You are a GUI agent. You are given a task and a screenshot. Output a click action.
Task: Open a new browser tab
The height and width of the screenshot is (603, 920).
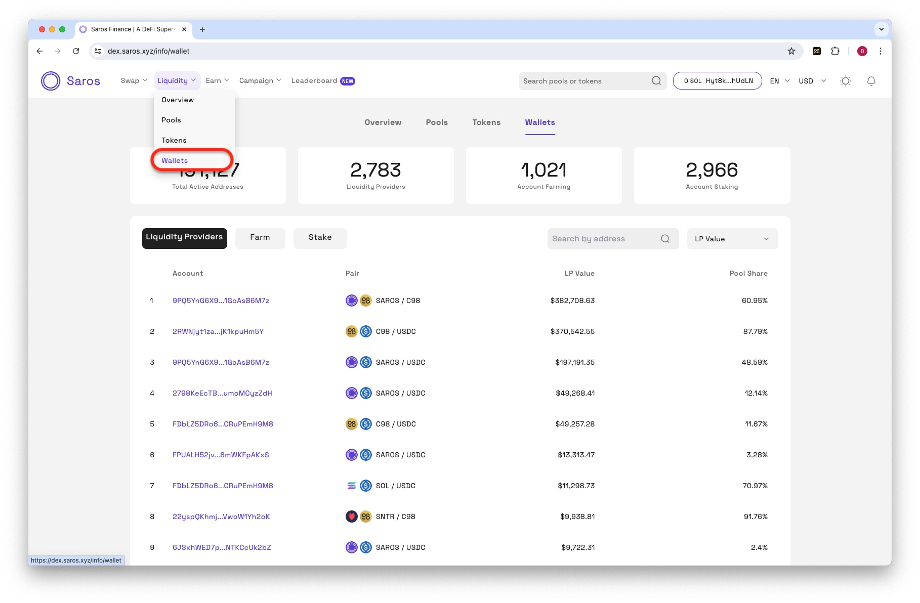tap(202, 29)
